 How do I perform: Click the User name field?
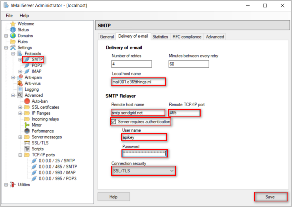click(x=144, y=137)
